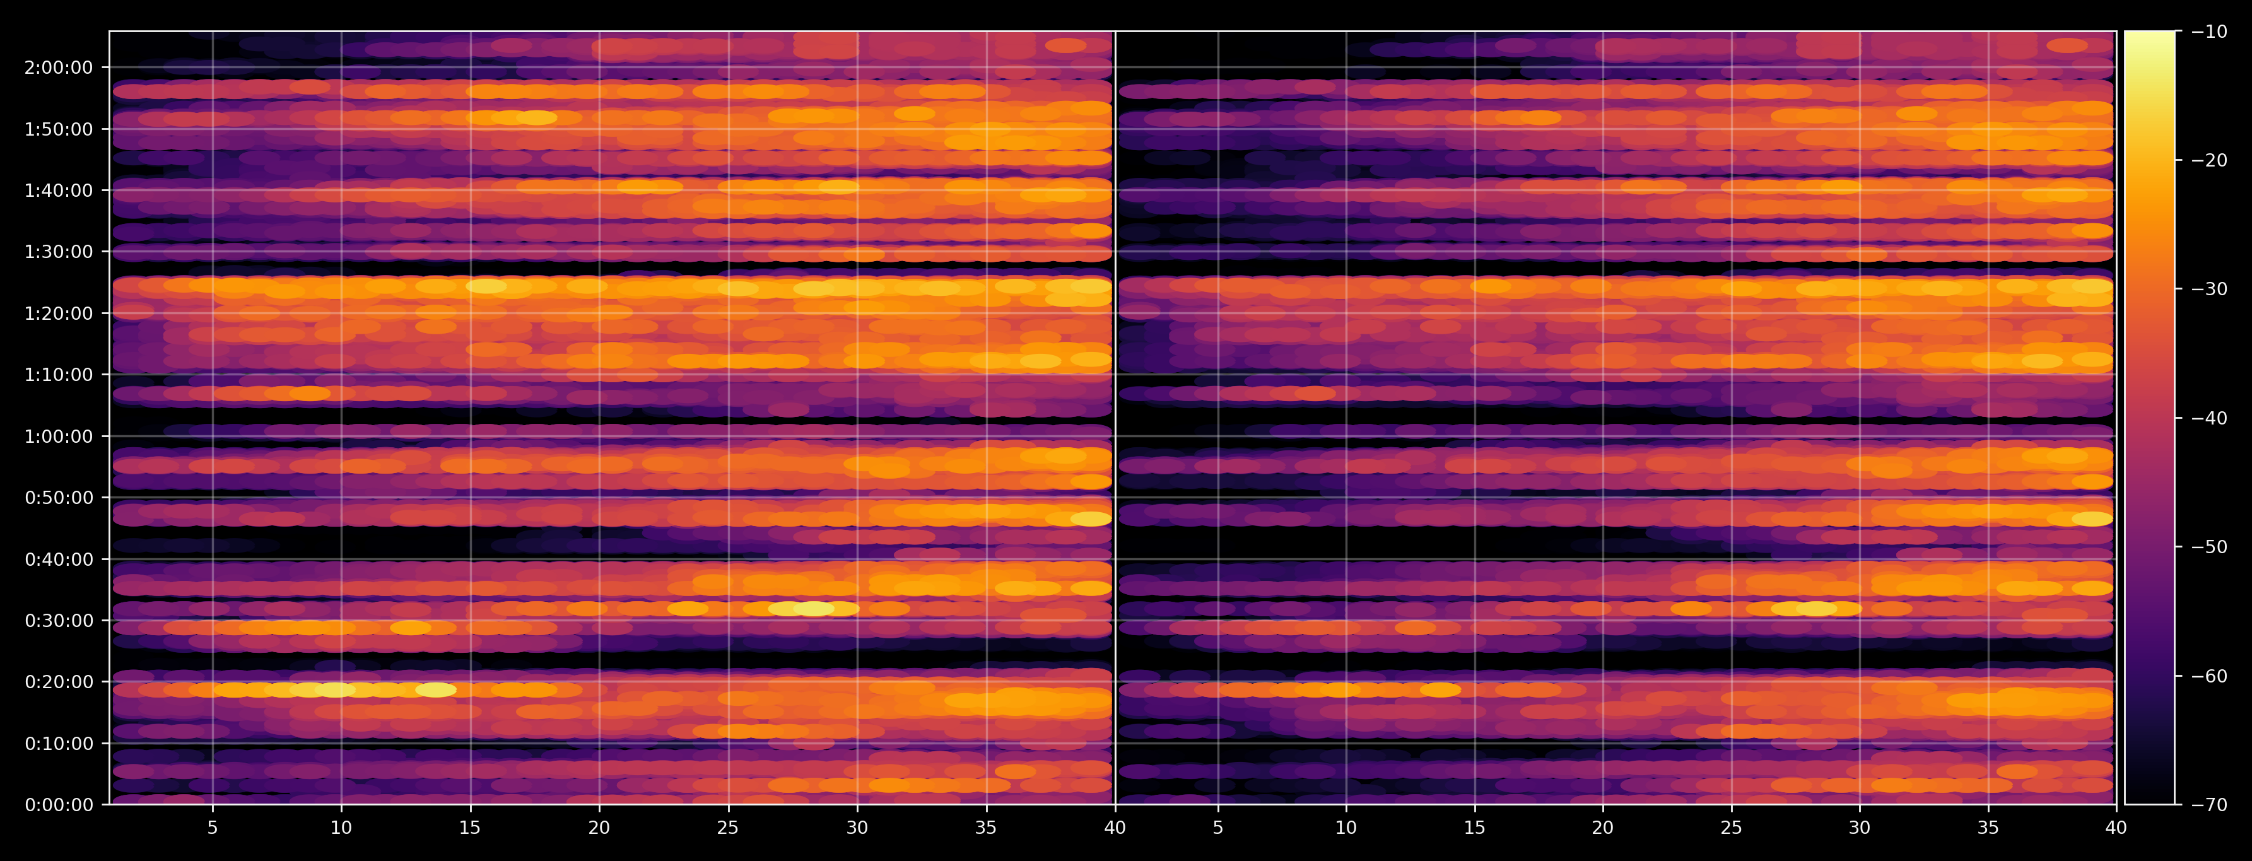Screen dimensions: 2252x861
Task: Select x-axis label 40 at right heatmap's end
Action: tap(2116, 828)
